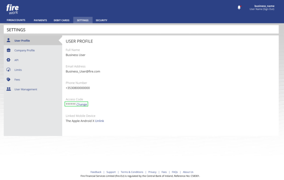Go to the Debit Cards tab
This screenshot has width=284, height=180.
[62, 20]
